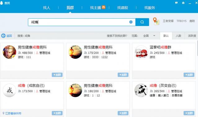Focus the search field containing 戒撸
The image size is (198, 117).
tap(82, 22)
